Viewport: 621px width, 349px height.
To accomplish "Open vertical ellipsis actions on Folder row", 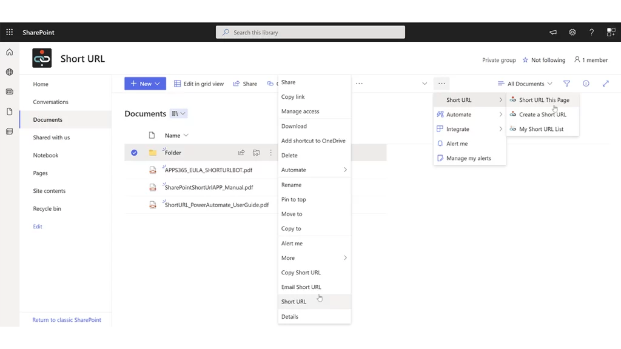I will point(271,152).
